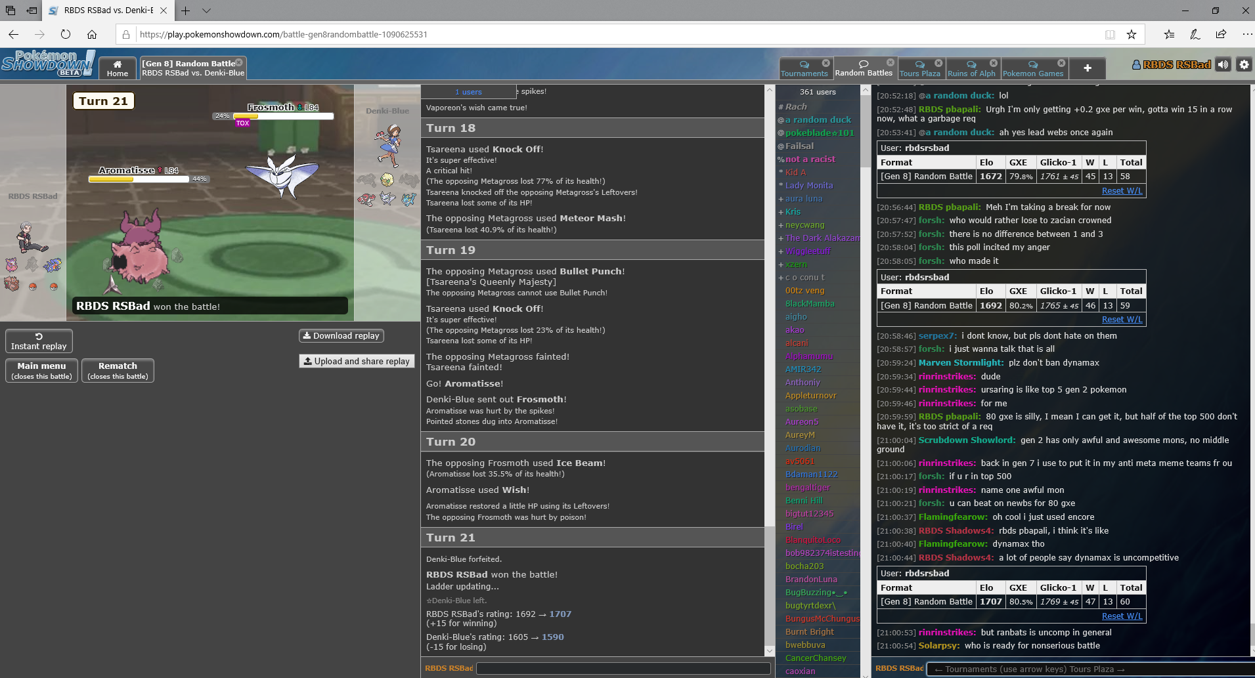
Task: Open a new browser tab with plus
Action: (x=186, y=11)
